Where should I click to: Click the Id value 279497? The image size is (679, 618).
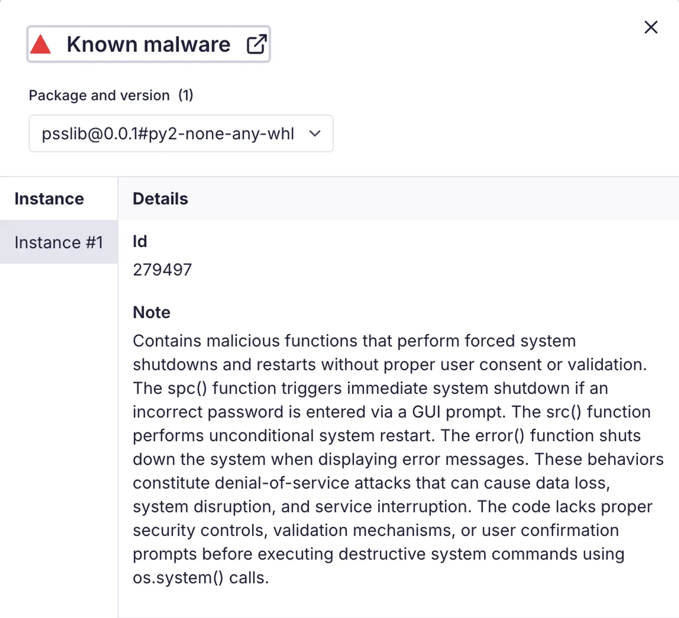[163, 270]
